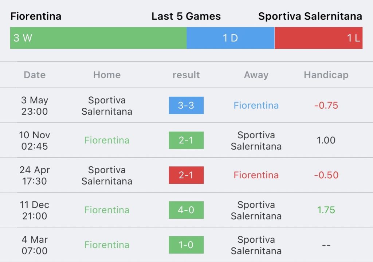The image size is (373, 262).
Task: Open the 1-0 result badge
Action: (186, 245)
